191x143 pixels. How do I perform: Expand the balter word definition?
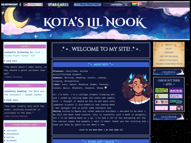tap(9, 137)
